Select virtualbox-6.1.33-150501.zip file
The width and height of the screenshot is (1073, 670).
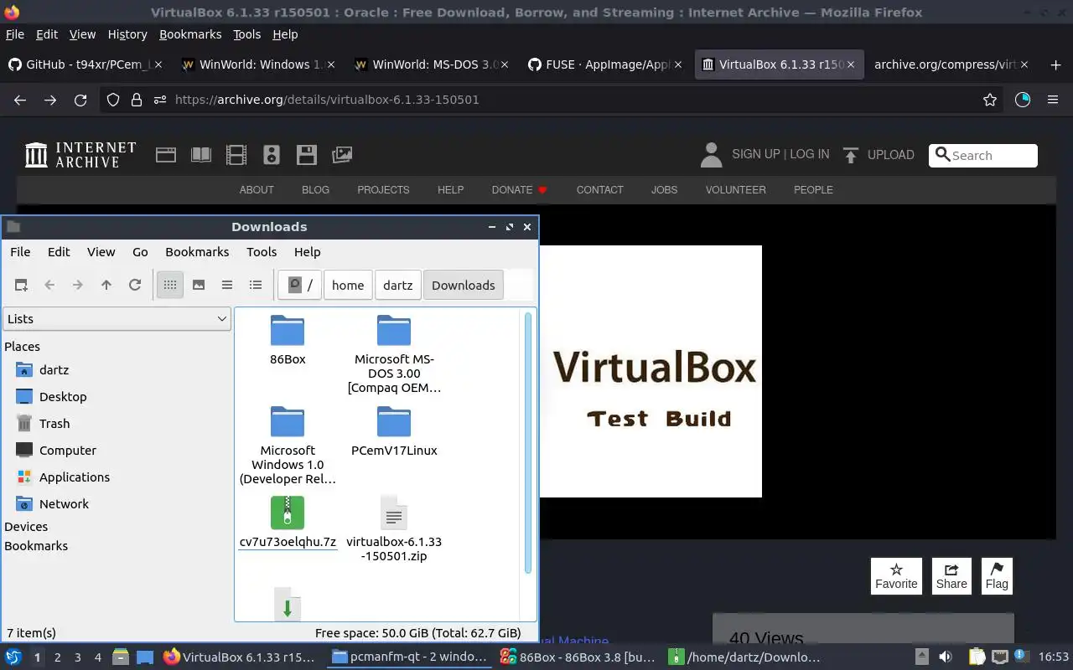[394, 528]
